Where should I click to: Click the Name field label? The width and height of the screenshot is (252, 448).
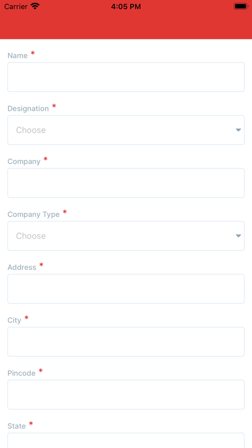(x=17, y=56)
